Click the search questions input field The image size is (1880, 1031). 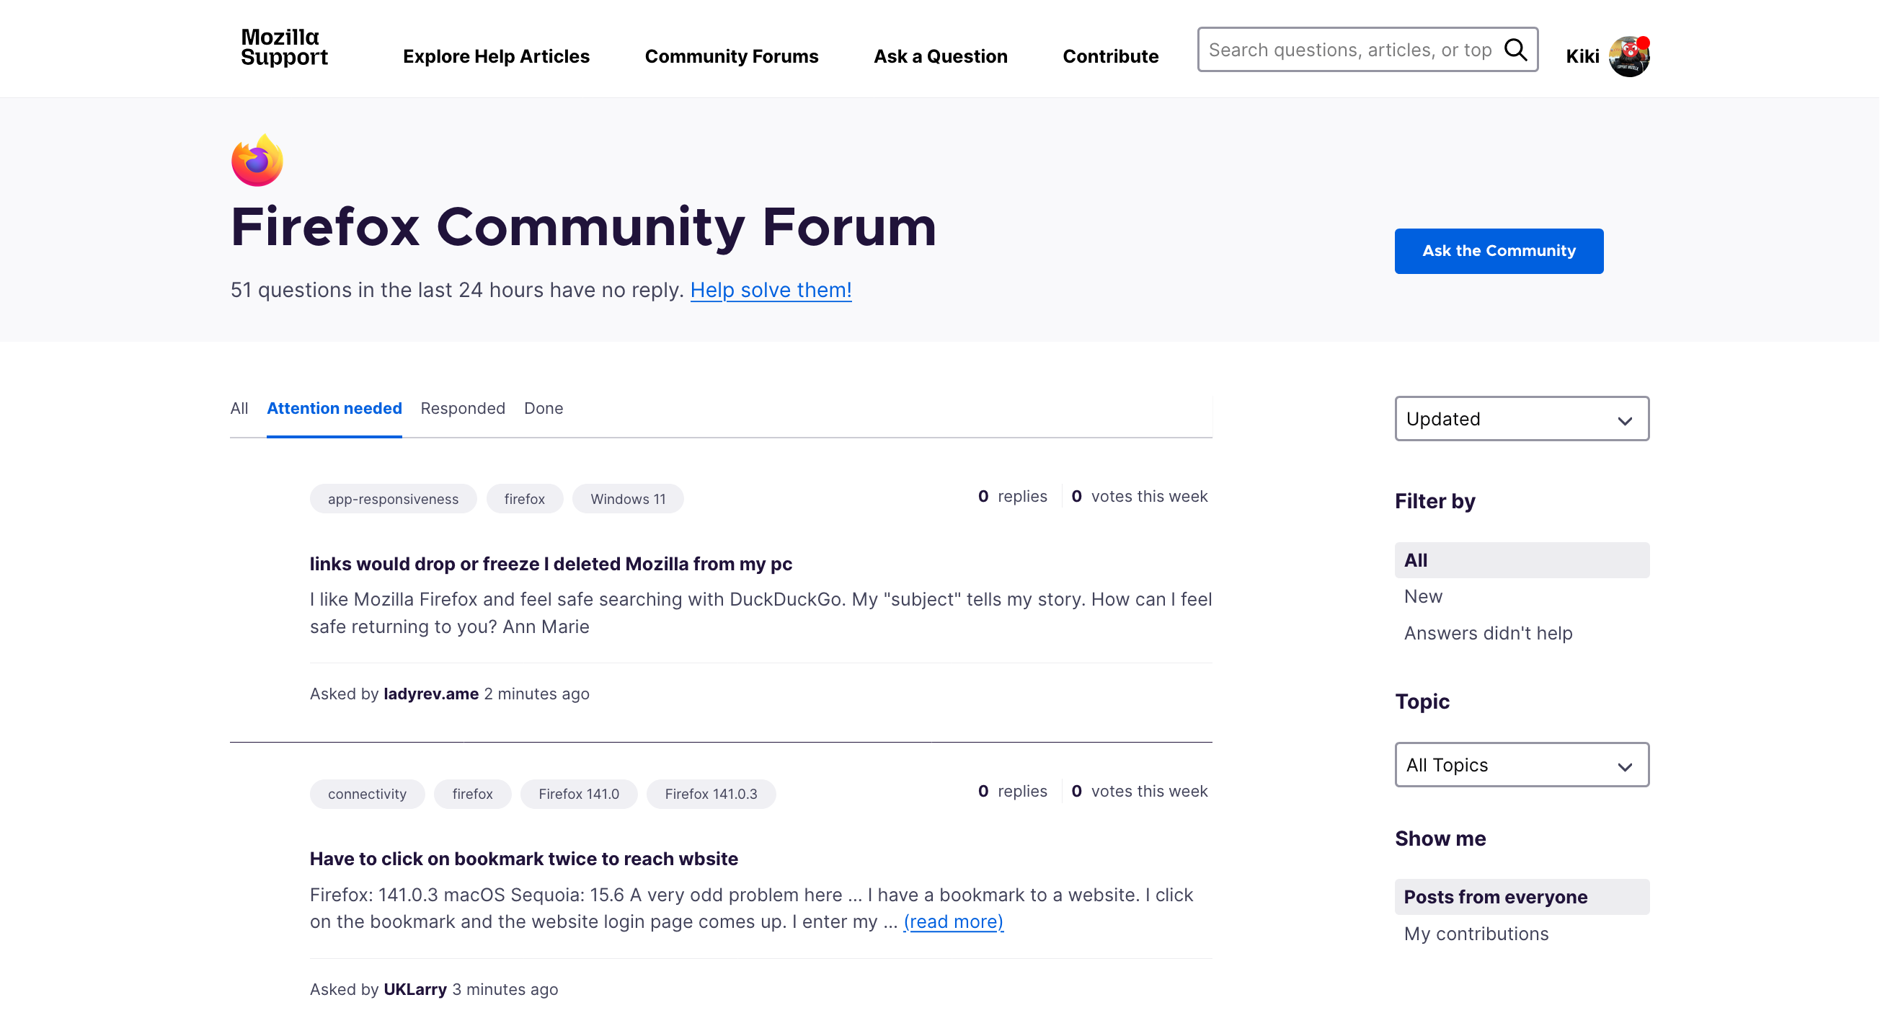point(1349,50)
